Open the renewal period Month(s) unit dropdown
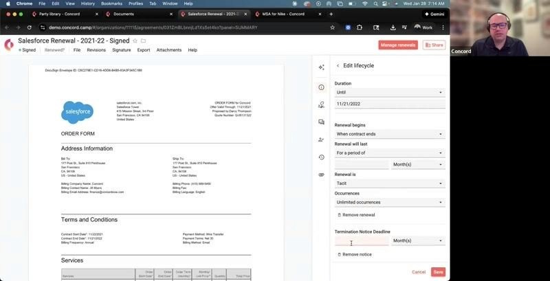The height and width of the screenshot is (281, 550). [x=418, y=164]
